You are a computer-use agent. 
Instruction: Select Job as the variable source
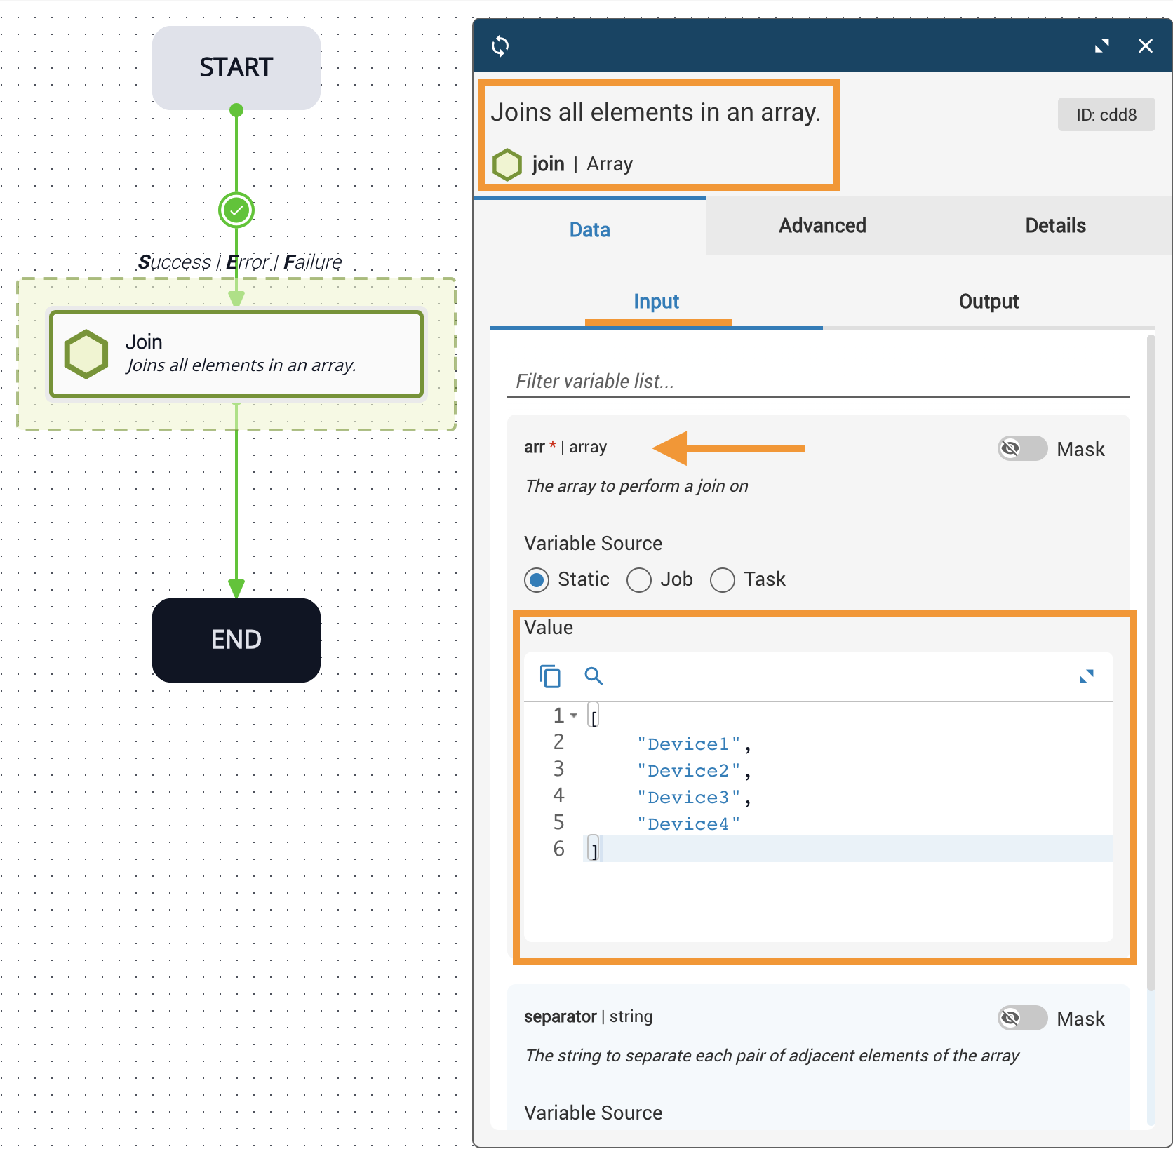tap(639, 580)
